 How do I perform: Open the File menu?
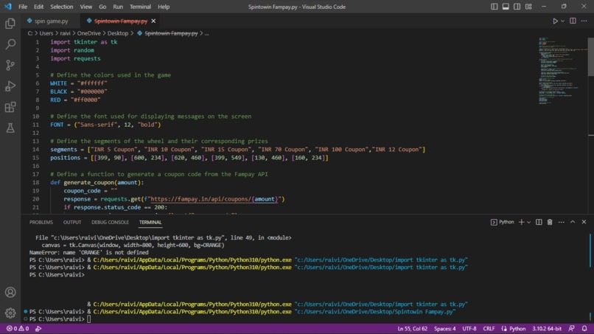point(23,7)
